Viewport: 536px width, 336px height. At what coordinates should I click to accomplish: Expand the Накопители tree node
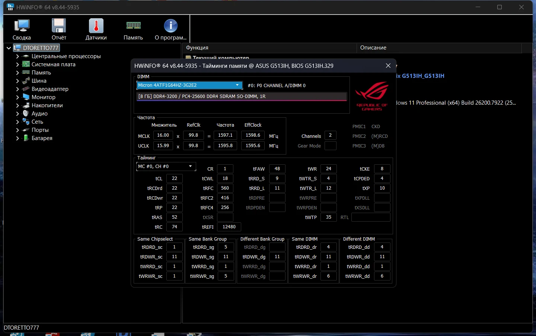[x=17, y=105]
